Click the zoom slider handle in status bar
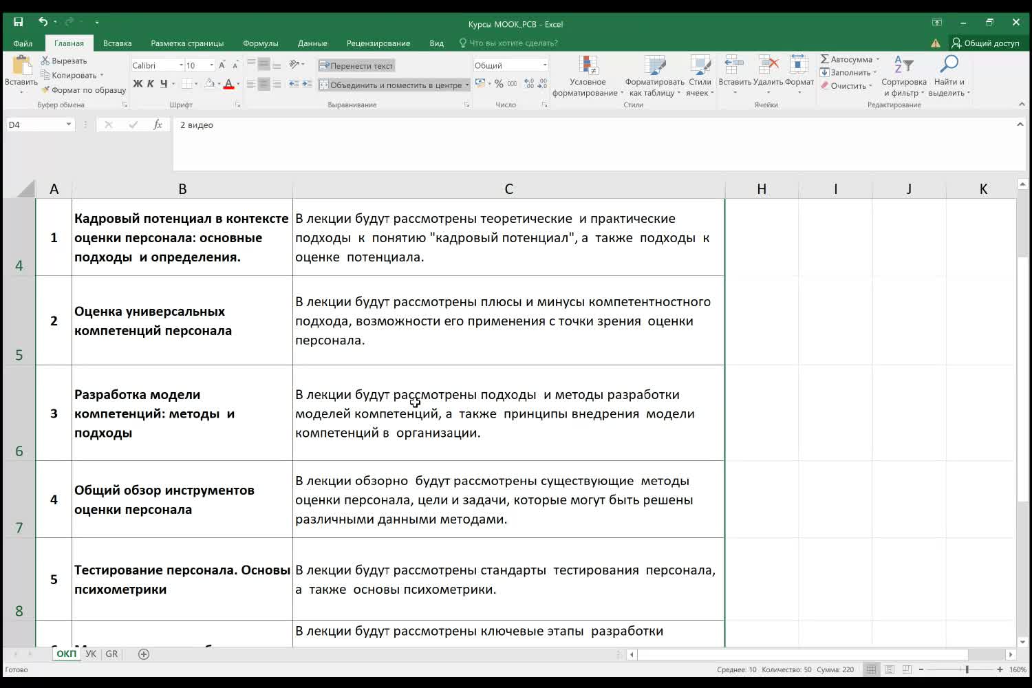The image size is (1032, 688). point(967,669)
